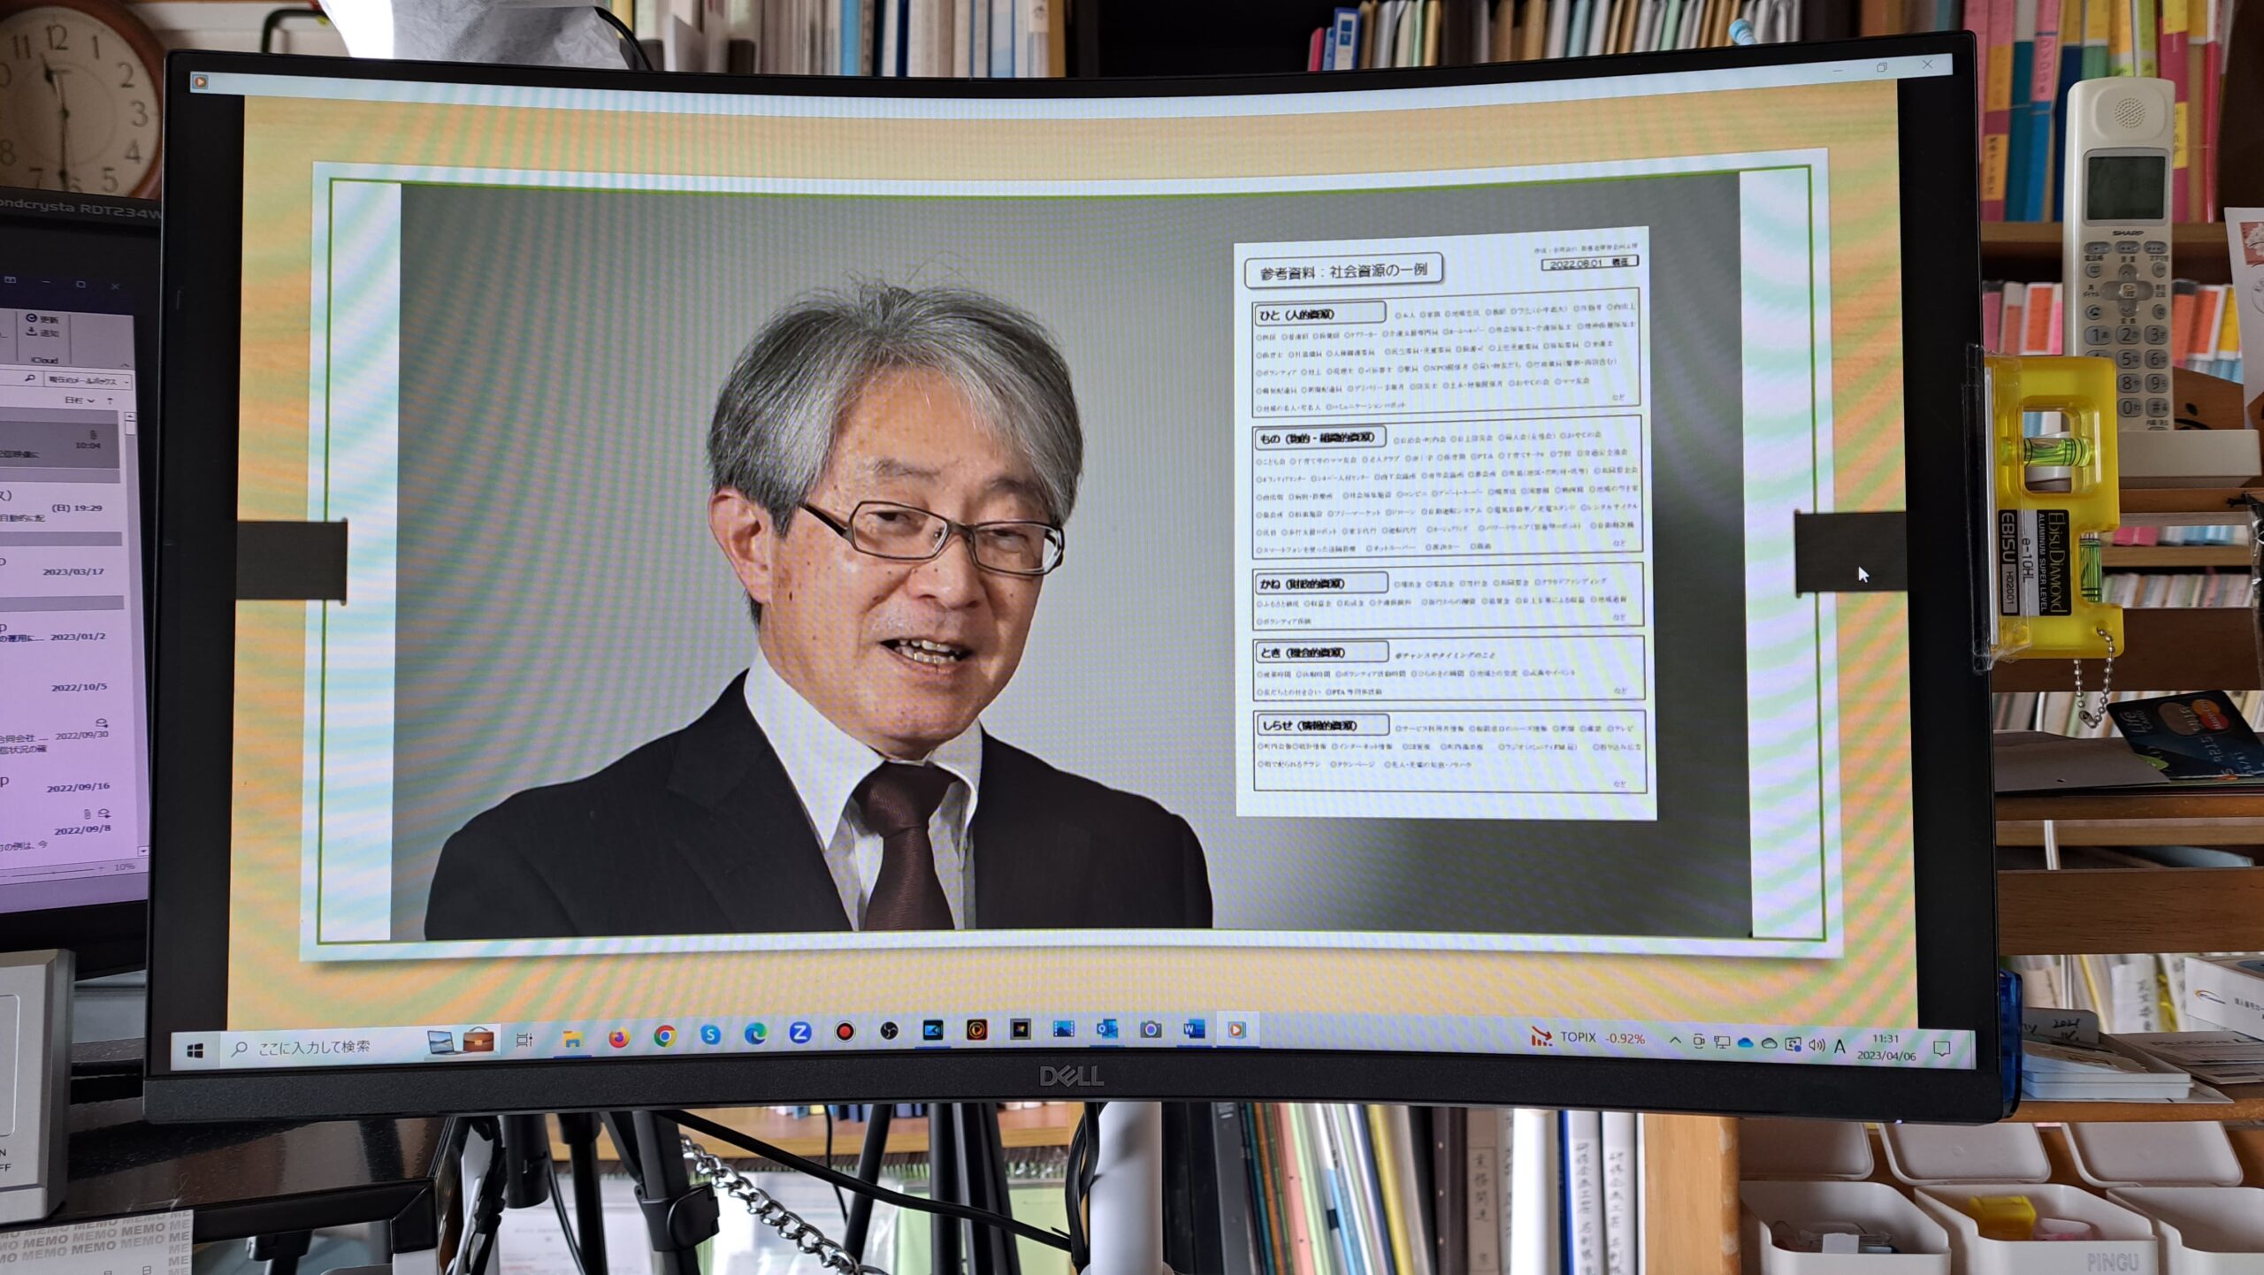Open the filmstrip video editor taskbar icon
The height and width of the screenshot is (1275, 2264).
tap(1064, 1028)
